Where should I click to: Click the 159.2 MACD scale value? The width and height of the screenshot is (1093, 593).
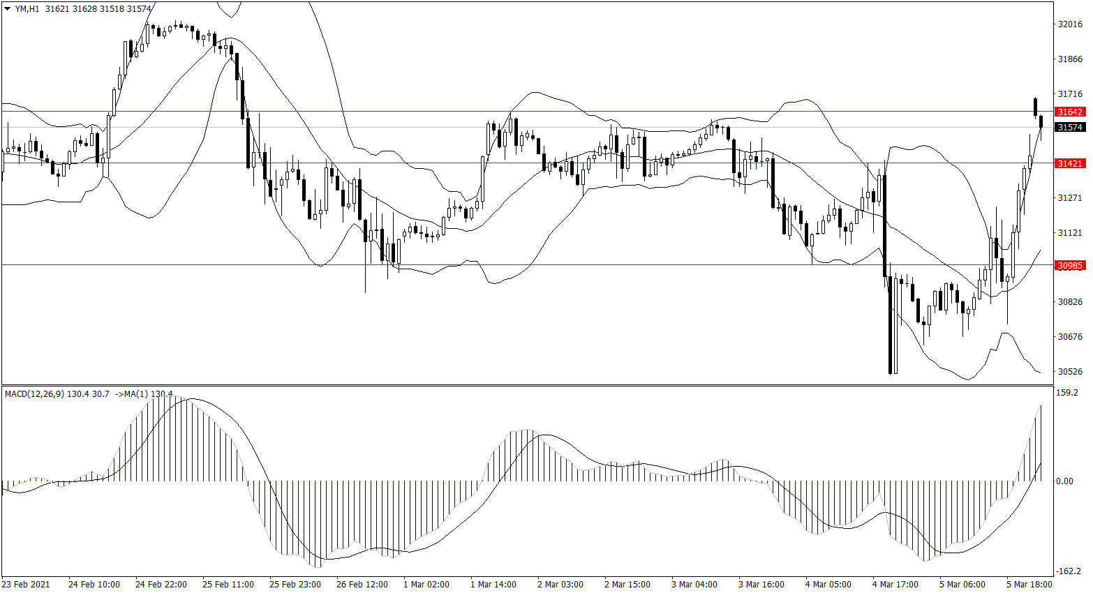[1067, 393]
